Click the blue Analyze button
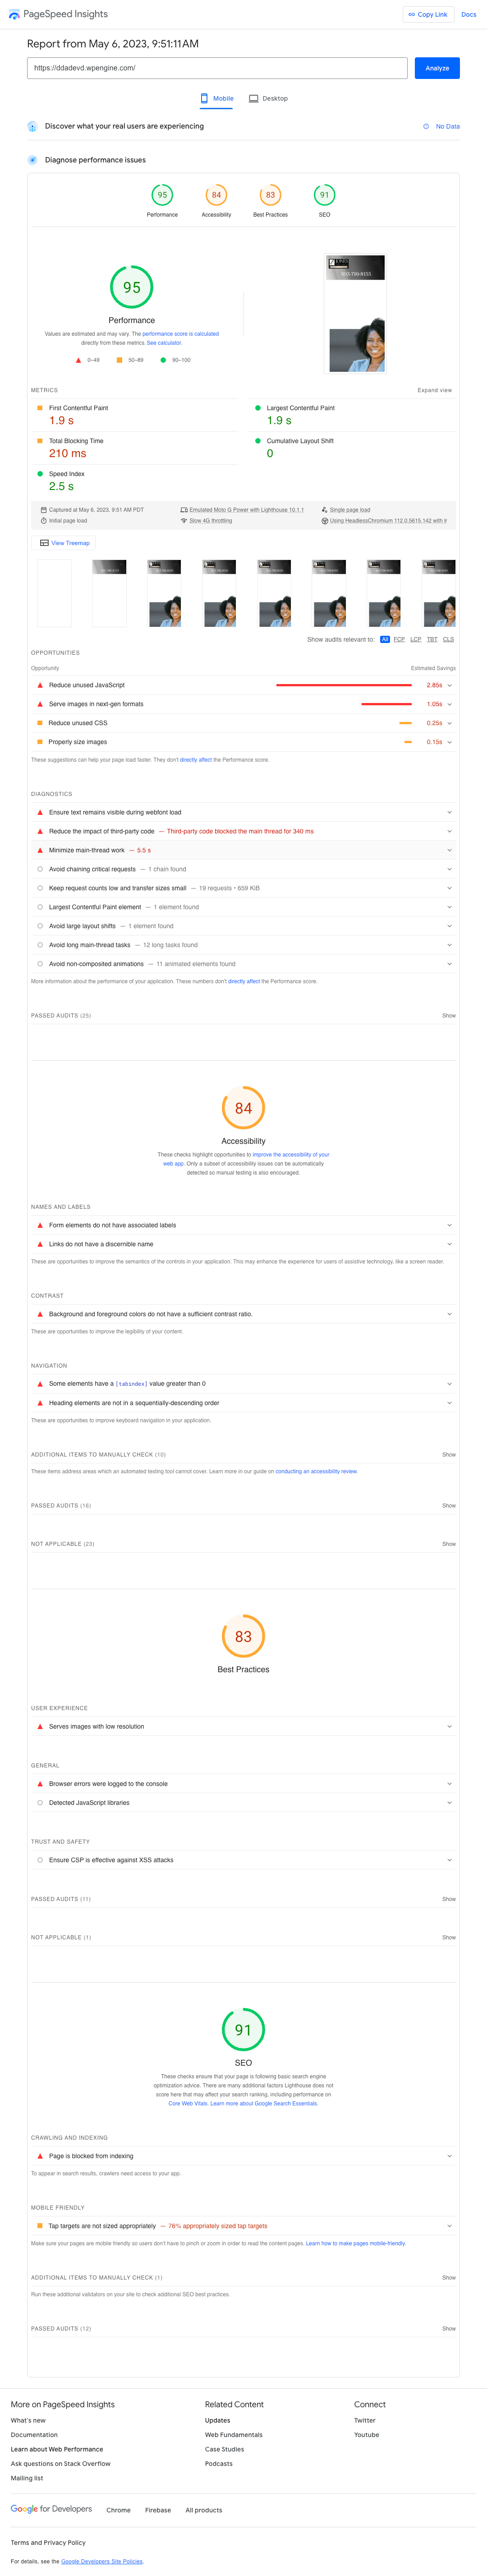Screen dimensions: 487x2576 click(x=437, y=68)
